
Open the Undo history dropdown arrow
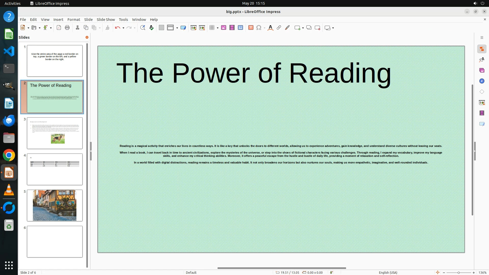point(123,28)
